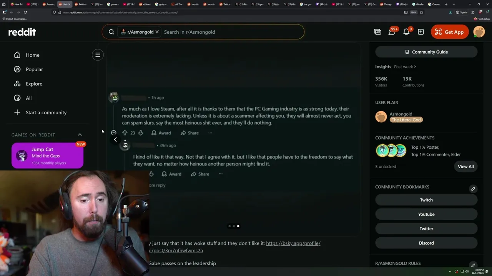
Task: Downvote the comment with 23 points
Action: (141, 133)
